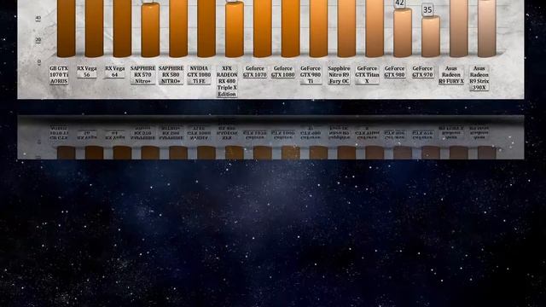This screenshot has width=546, height=307.
Task: Select the 'Asus Radeon R9 FURY X' label
Action: pyautogui.click(x=451, y=74)
